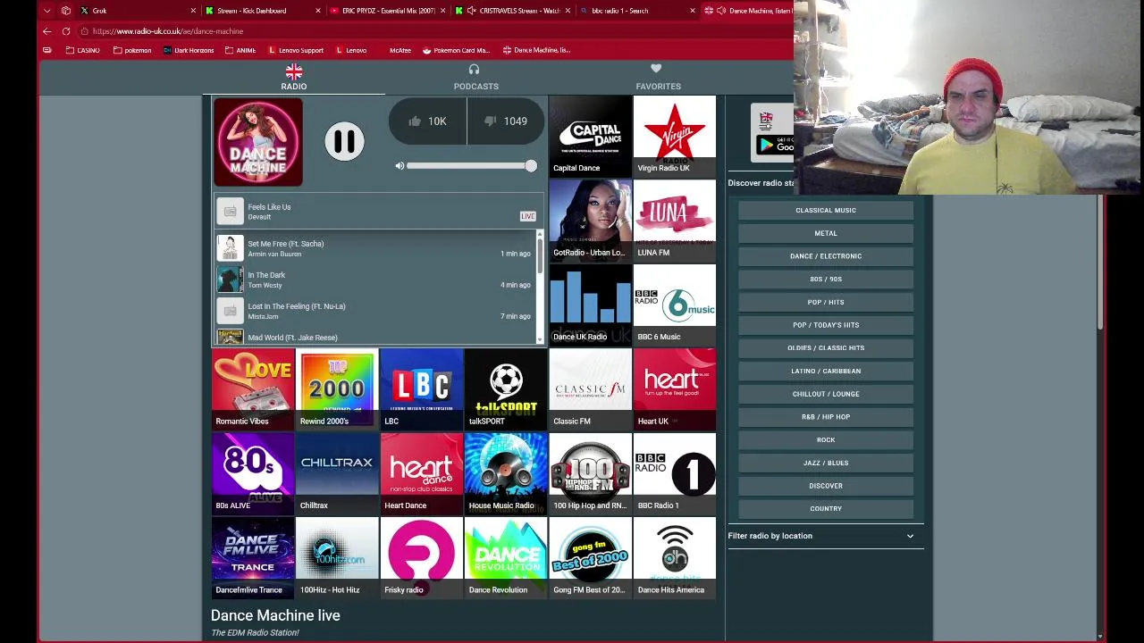Open the Favorites tab
This screenshot has width=1144, height=643.
[x=658, y=78]
